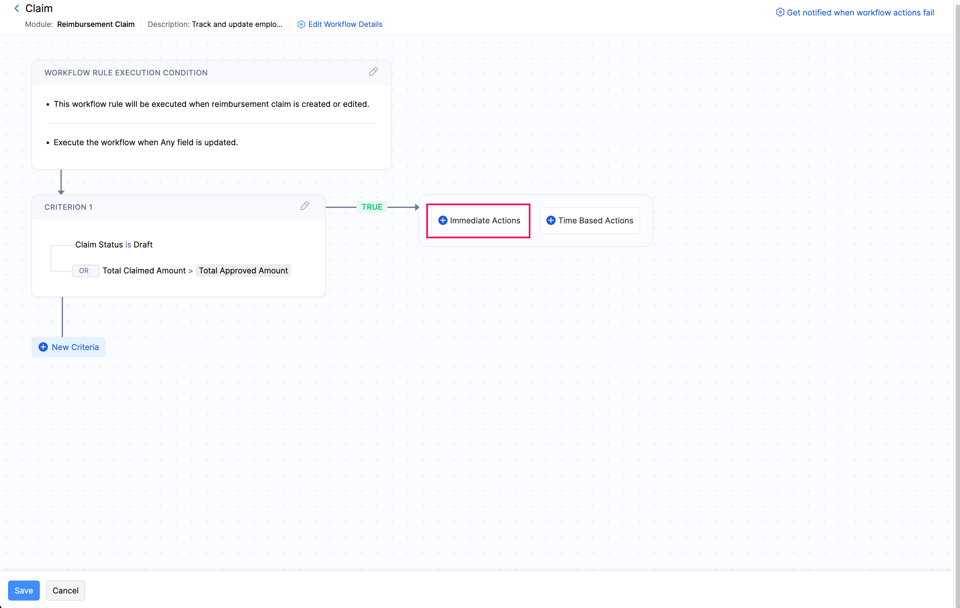The image size is (960, 608).
Task: Click the Total Claimed Amount condition text
Action: pos(144,271)
